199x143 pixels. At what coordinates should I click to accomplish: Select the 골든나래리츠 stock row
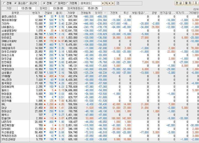coord(100,17)
